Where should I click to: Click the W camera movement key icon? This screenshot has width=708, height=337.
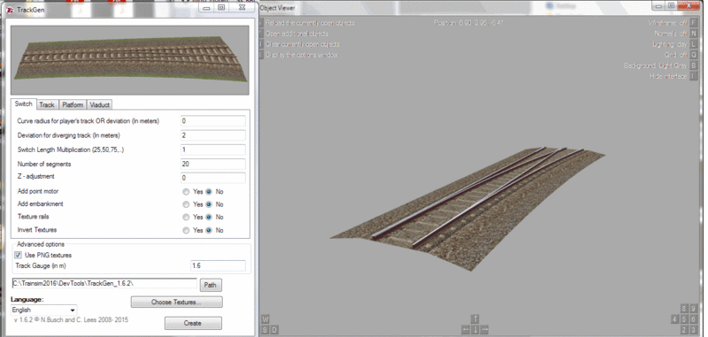tap(265, 319)
